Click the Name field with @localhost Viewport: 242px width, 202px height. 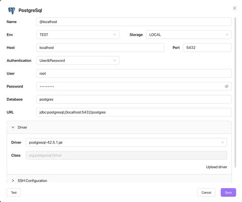tap(134, 21)
